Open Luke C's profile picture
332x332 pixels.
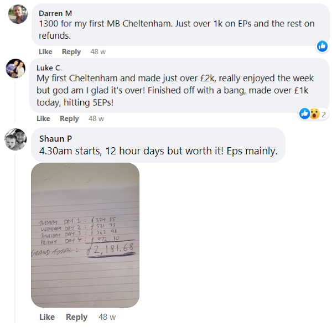point(15,69)
